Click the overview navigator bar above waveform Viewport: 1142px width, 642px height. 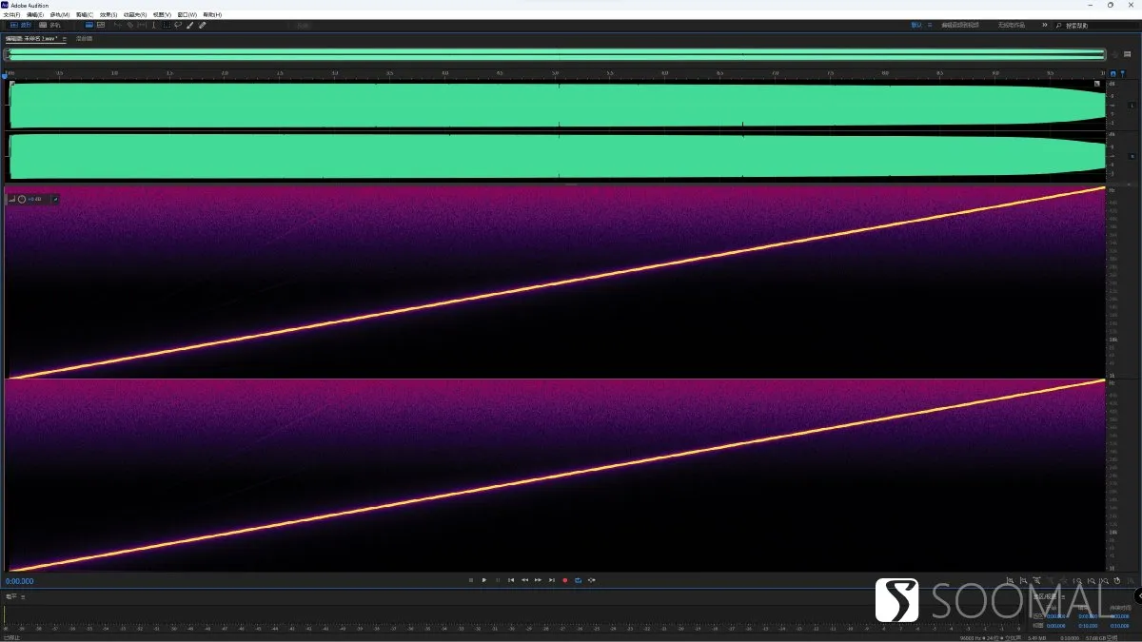pos(556,54)
